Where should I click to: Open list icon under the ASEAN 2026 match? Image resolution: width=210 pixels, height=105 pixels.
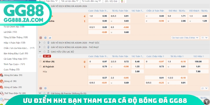tap(45, 38)
